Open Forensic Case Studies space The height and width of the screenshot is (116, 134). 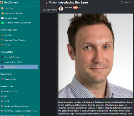point(14,62)
